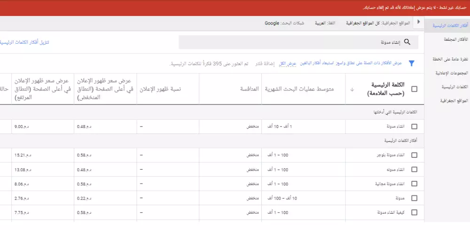
Task: Switch to المجموعات الإعلانية section
Action: [452, 73]
